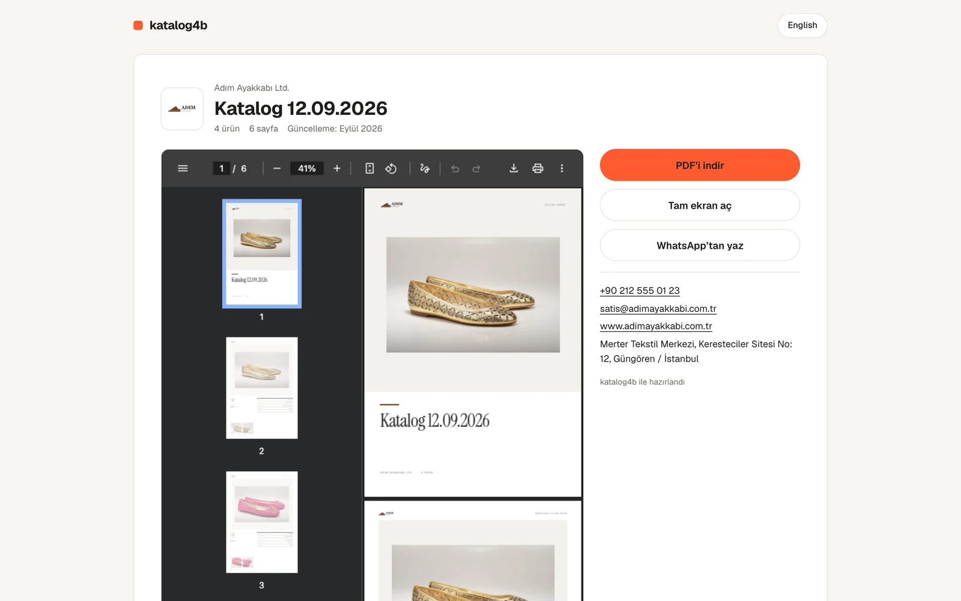Click the fit to page icon
Screen dimensions: 961x601
tap(370, 168)
